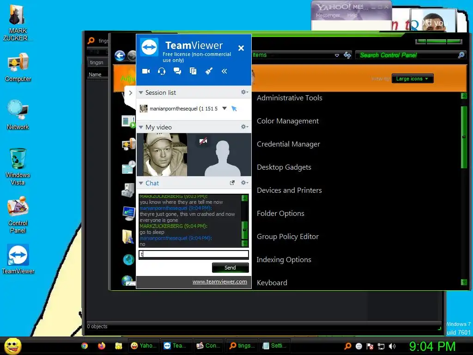Open the chat bubbles icon in TeamViewer toolbar
The height and width of the screenshot is (355, 473).
[x=177, y=71]
